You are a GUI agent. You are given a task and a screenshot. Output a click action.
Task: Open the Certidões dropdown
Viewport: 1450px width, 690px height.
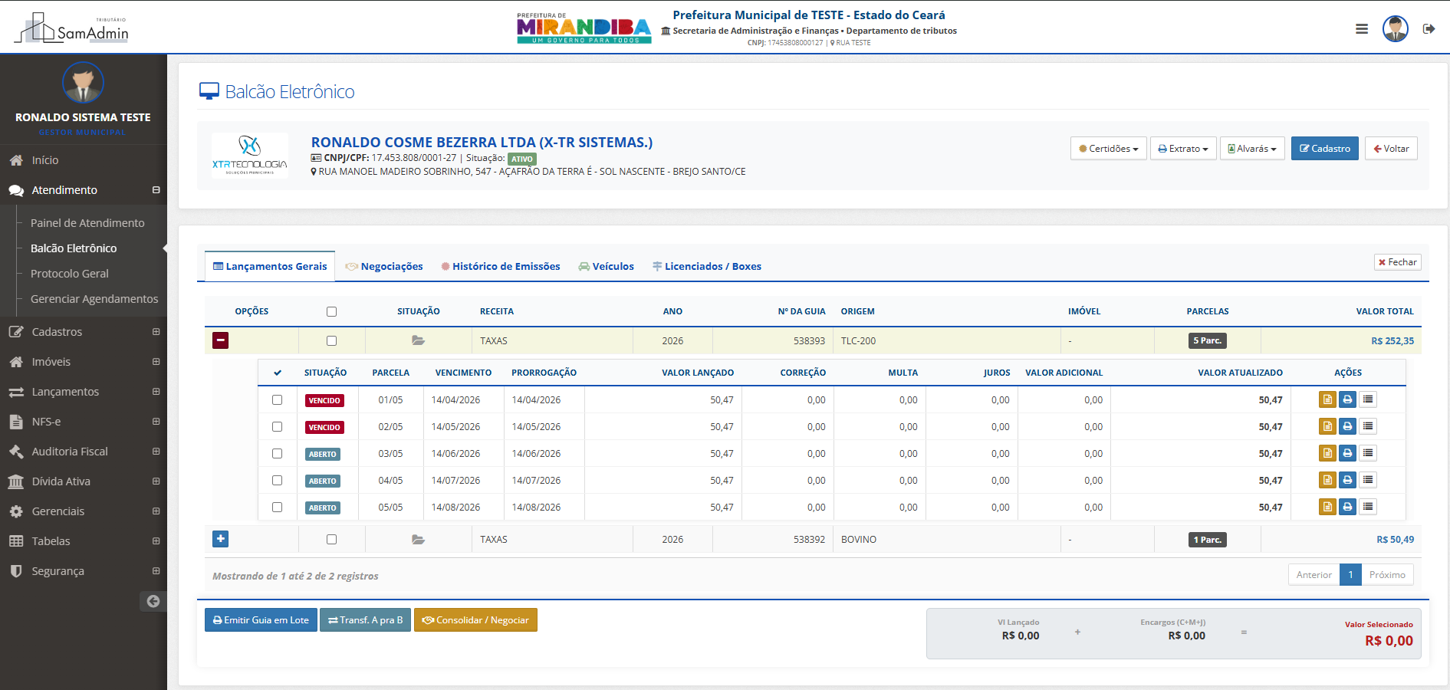tap(1108, 148)
